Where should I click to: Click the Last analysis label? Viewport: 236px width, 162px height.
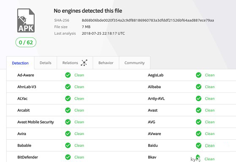(x=65, y=33)
